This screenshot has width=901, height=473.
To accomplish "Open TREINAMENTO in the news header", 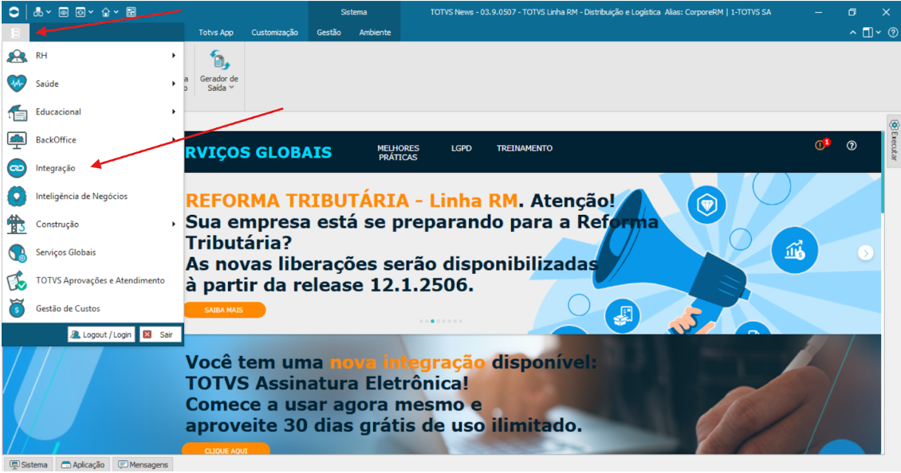I will coord(525,148).
